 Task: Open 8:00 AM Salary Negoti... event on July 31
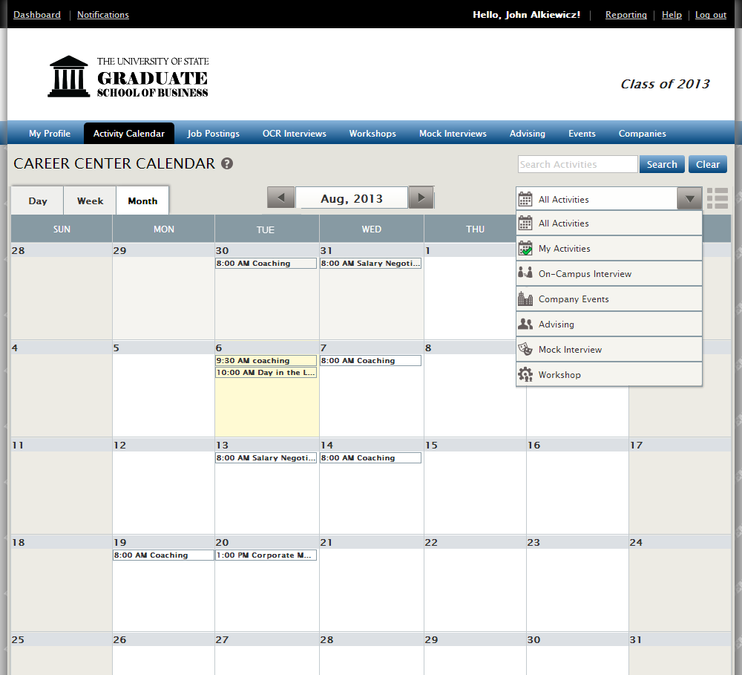point(370,264)
